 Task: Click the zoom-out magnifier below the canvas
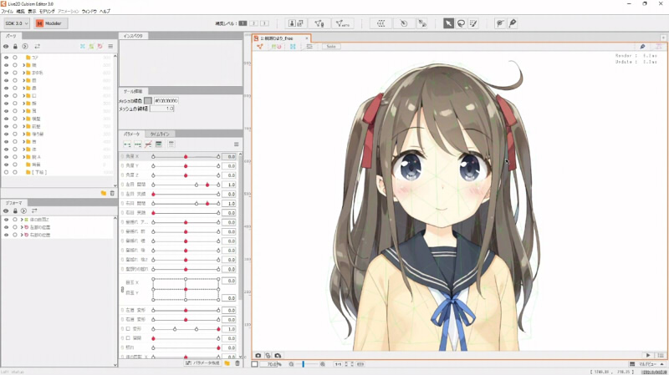[x=291, y=364]
